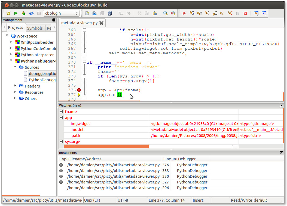Select the metadata-viewer.py editor tab
The image size is (287, 206).
pyautogui.click(x=79, y=23)
